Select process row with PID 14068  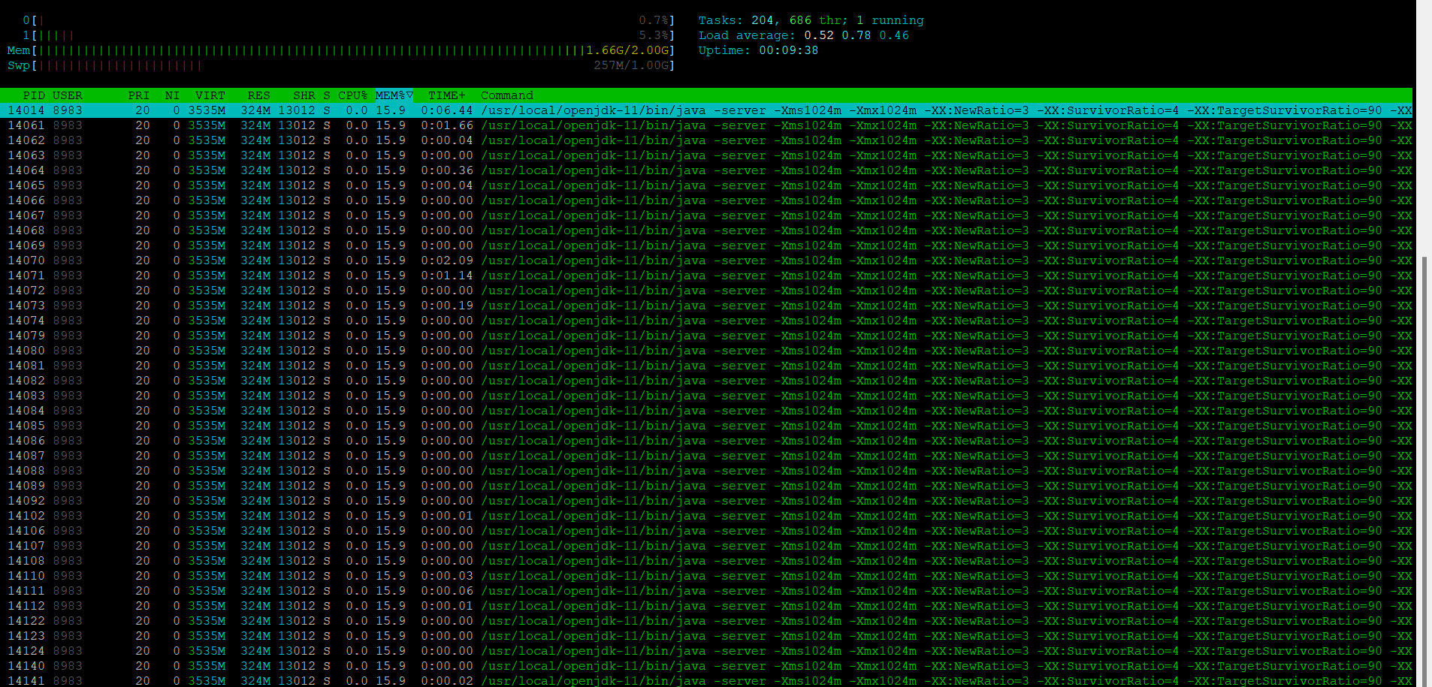coord(706,231)
